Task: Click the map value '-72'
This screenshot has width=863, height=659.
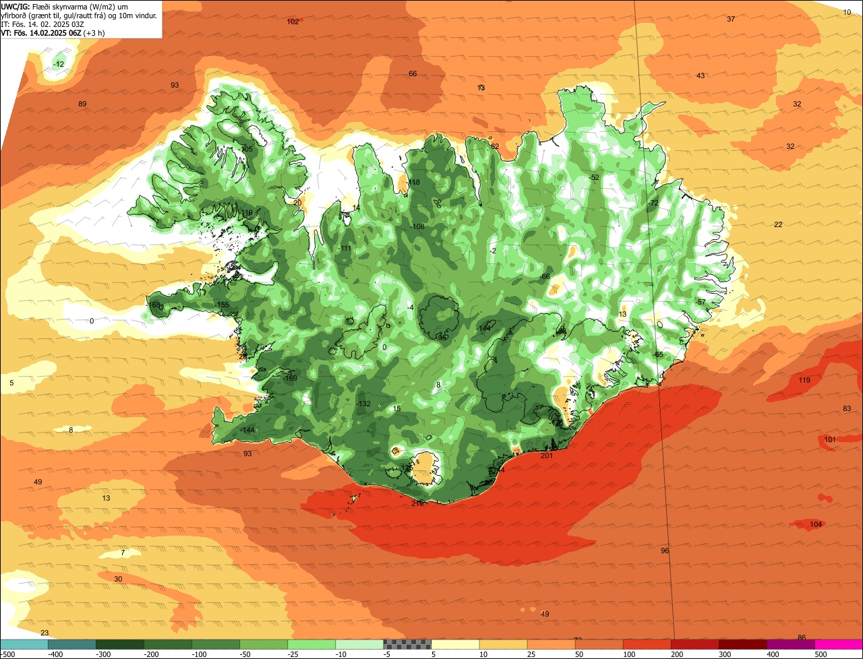Action: click(x=653, y=203)
